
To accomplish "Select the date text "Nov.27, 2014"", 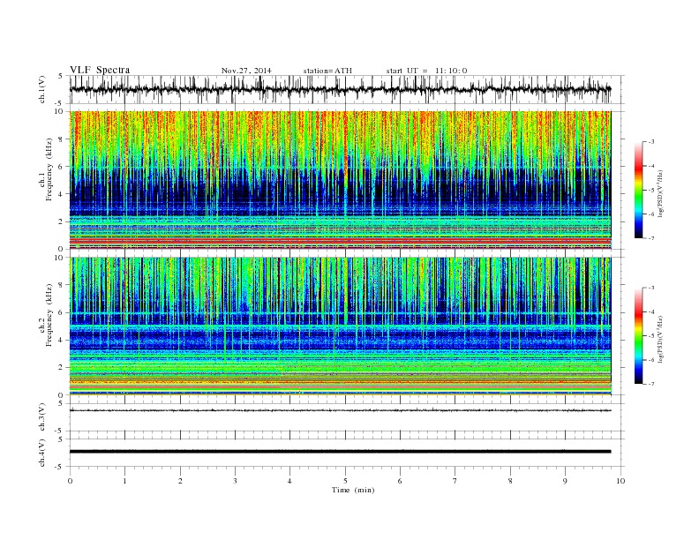I will coord(246,71).
